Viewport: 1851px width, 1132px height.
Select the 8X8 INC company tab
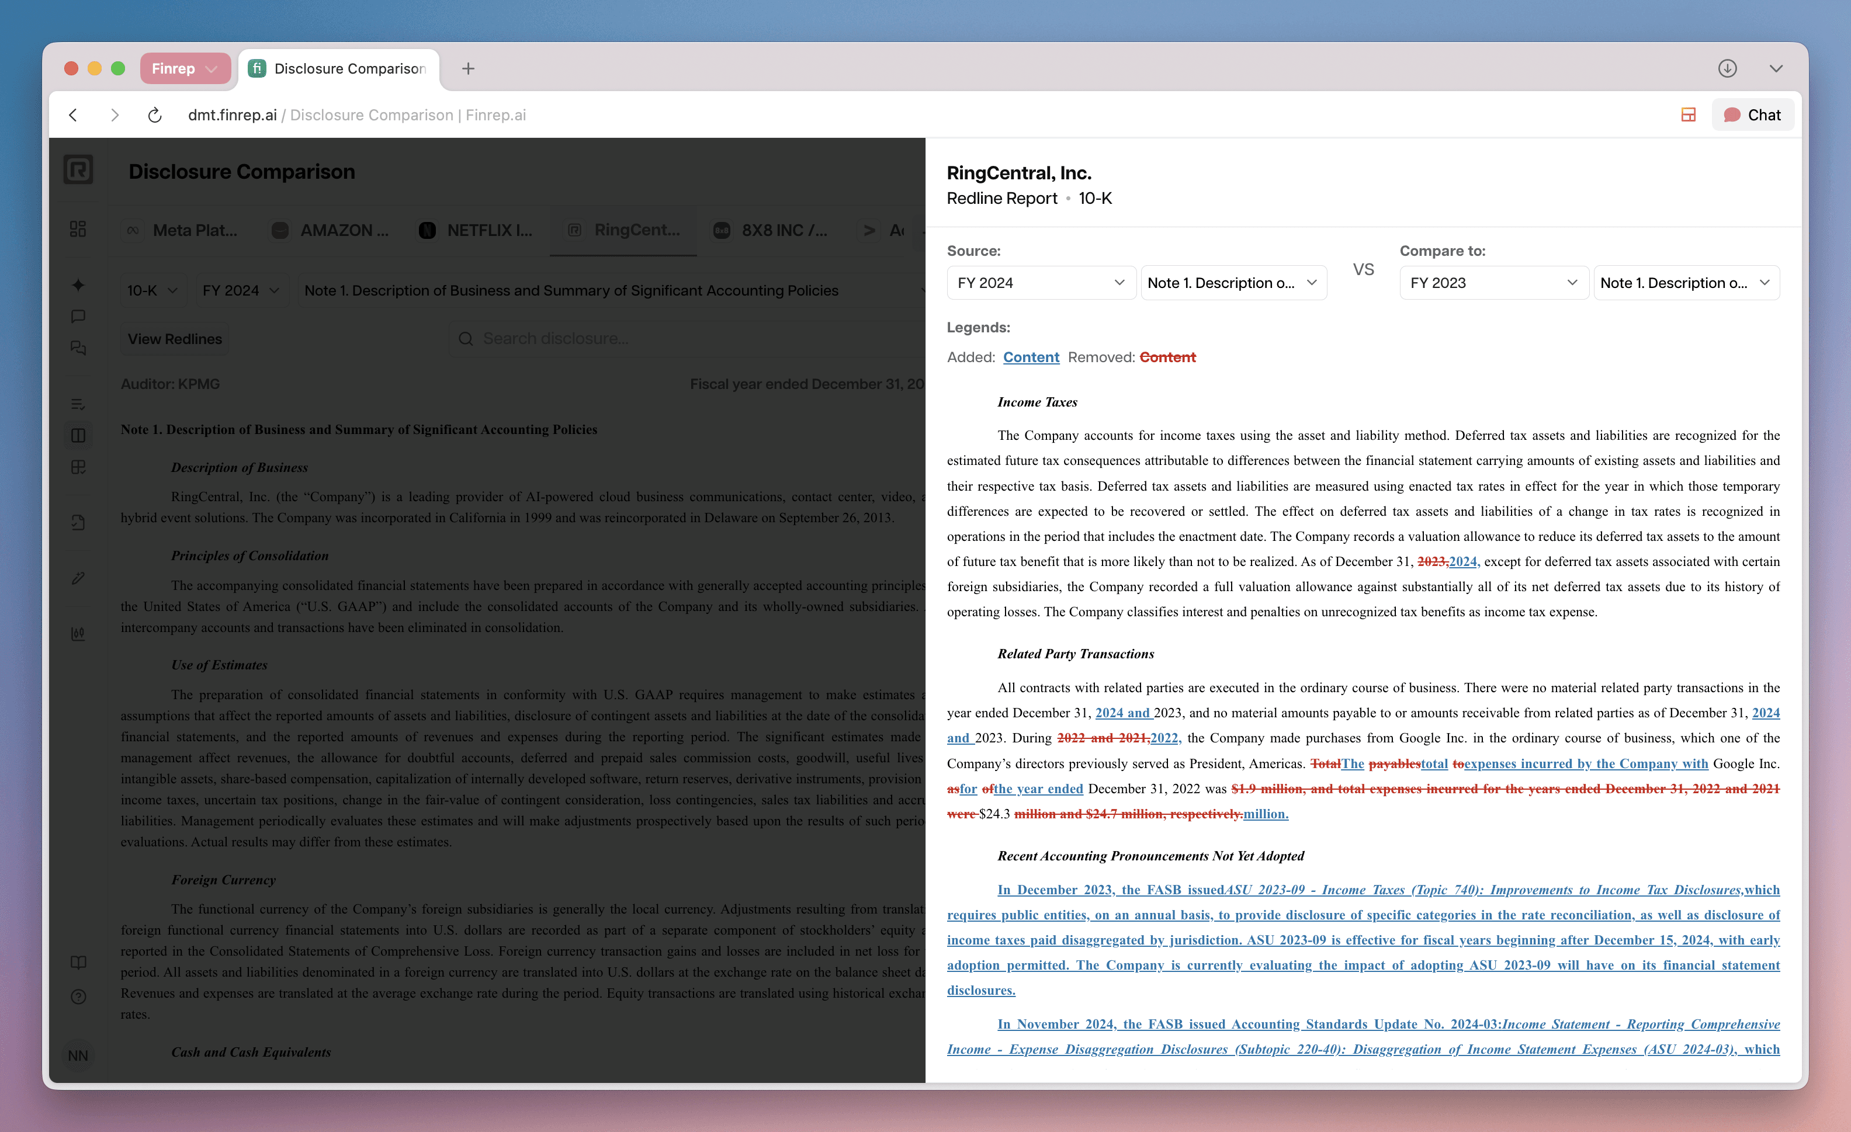click(771, 231)
